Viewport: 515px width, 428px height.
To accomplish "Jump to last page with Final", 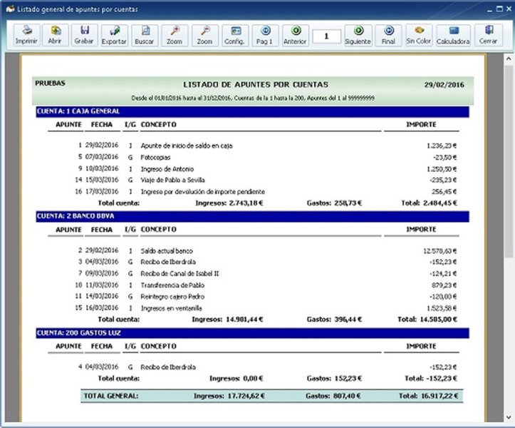I will [388, 35].
